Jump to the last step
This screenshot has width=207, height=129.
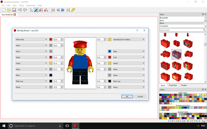click(x=68, y=10)
